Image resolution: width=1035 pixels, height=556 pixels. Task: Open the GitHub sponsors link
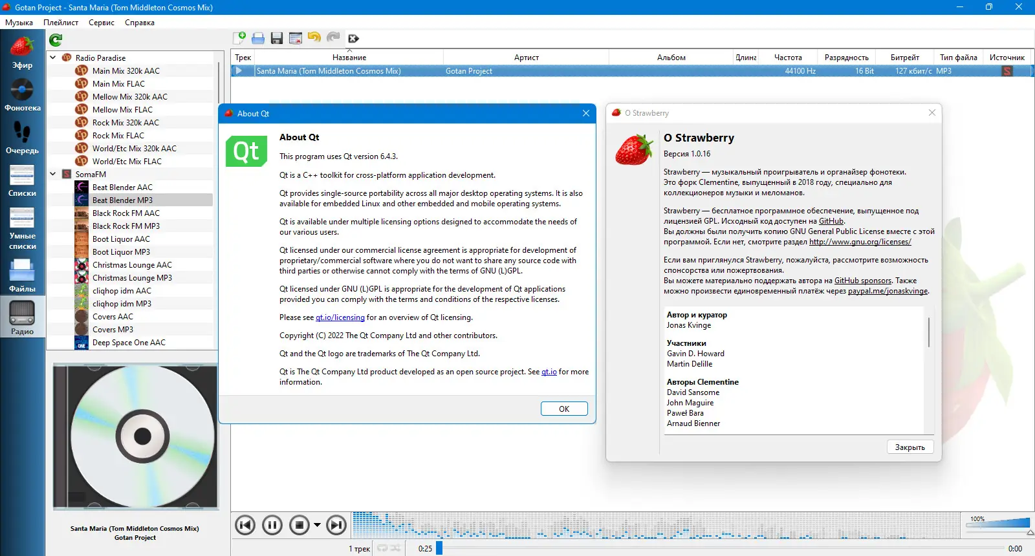pos(863,281)
